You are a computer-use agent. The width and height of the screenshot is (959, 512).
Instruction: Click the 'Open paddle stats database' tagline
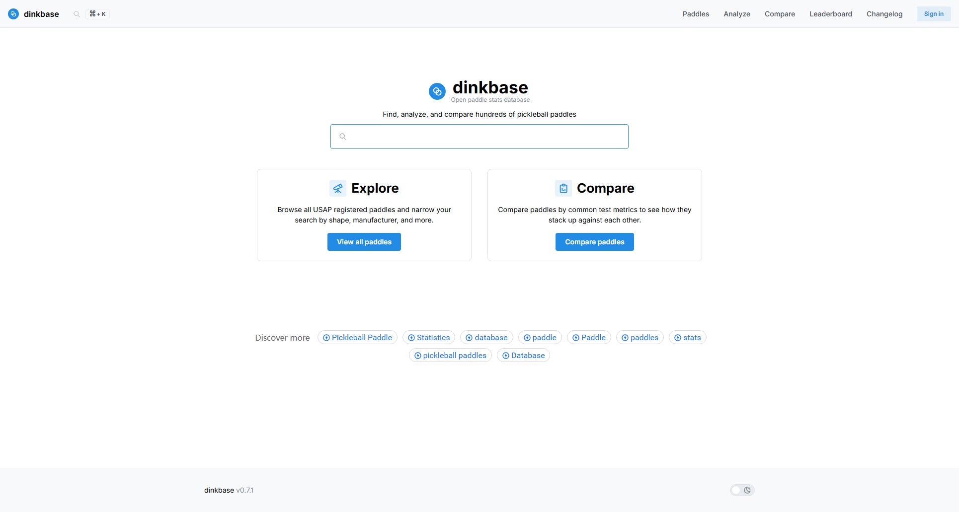490,100
